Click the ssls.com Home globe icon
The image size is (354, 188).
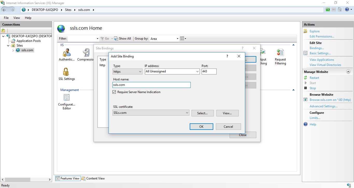pyautogui.click(x=61, y=28)
